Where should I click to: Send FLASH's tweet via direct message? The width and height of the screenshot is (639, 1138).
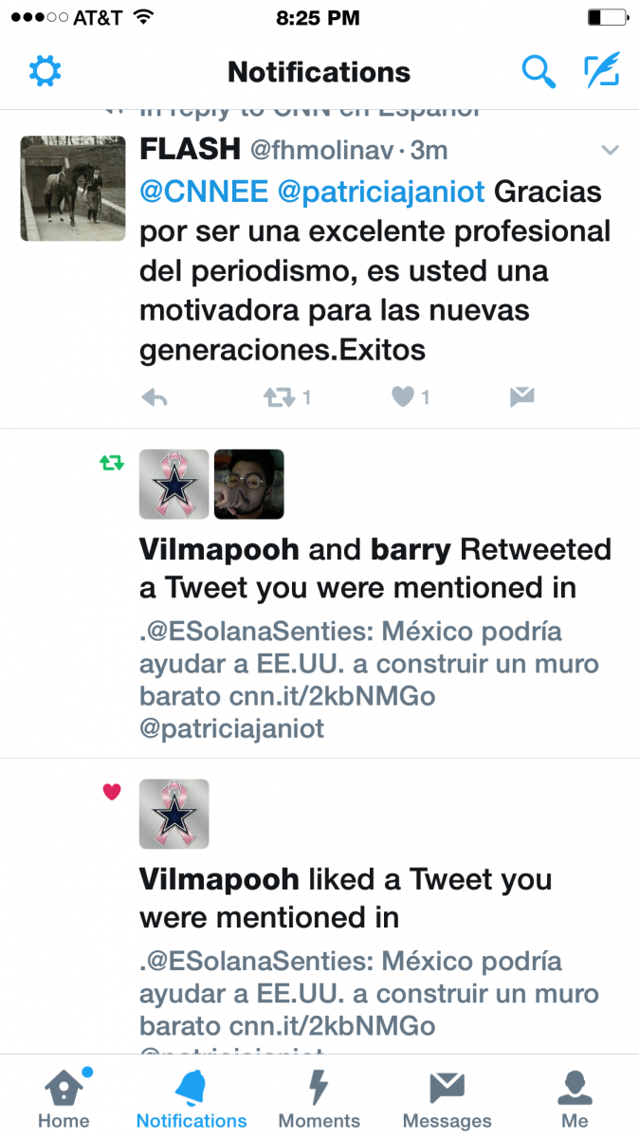click(521, 398)
